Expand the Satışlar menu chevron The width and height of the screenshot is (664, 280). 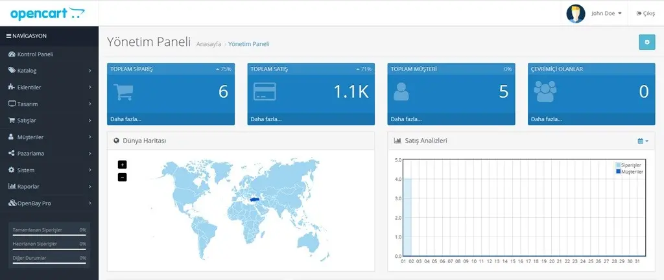point(90,121)
